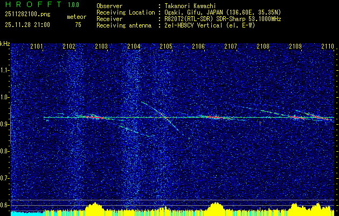Click the meteor count 75

click(x=78, y=25)
